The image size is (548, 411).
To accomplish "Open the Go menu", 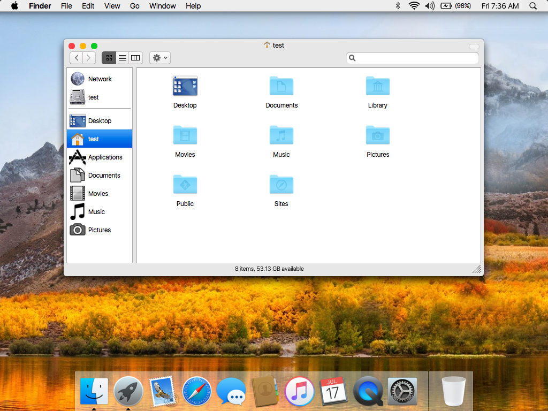I will click(135, 6).
